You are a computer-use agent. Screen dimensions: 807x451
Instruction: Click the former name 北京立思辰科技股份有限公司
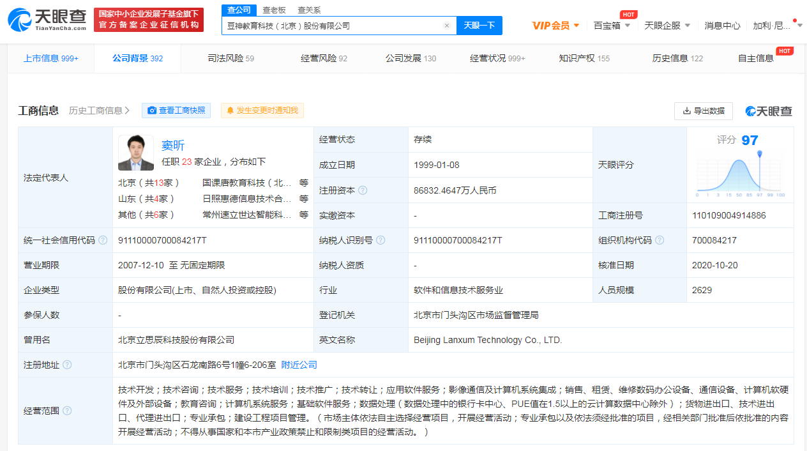176,340
